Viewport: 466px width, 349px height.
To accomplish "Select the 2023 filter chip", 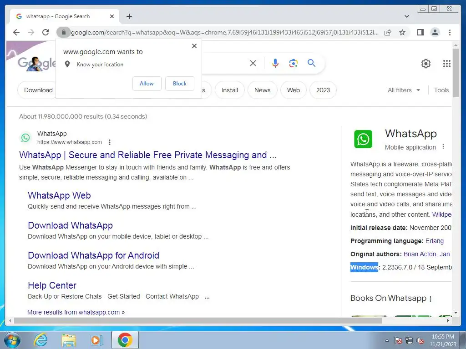I will tap(323, 90).
